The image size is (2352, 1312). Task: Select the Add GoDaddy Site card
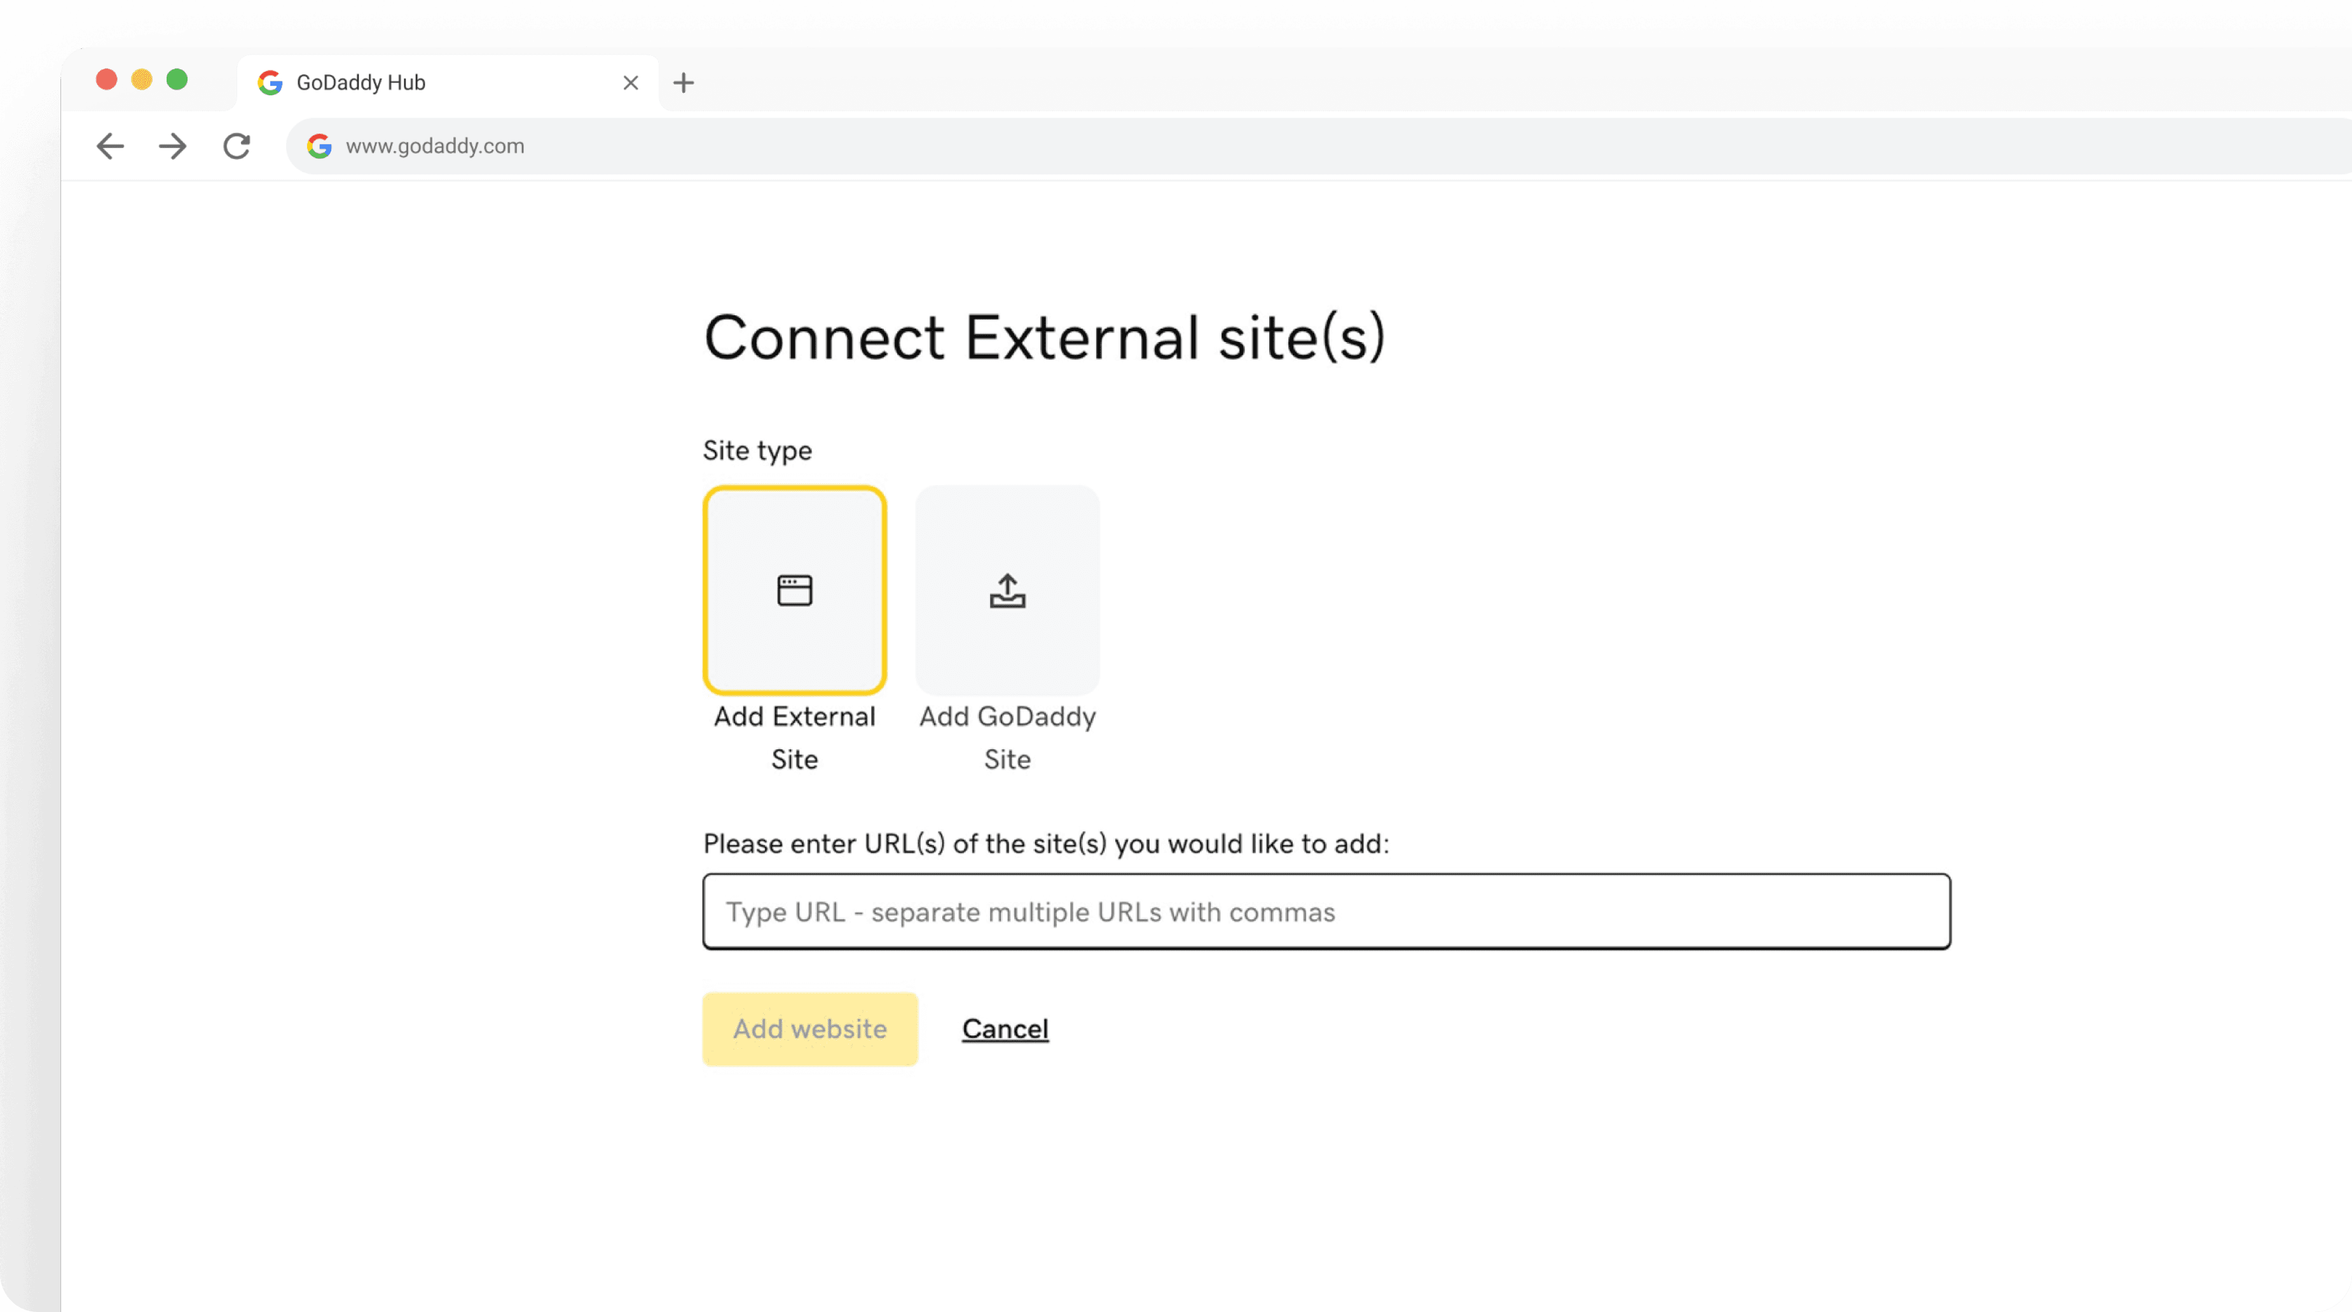[1007, 590]
